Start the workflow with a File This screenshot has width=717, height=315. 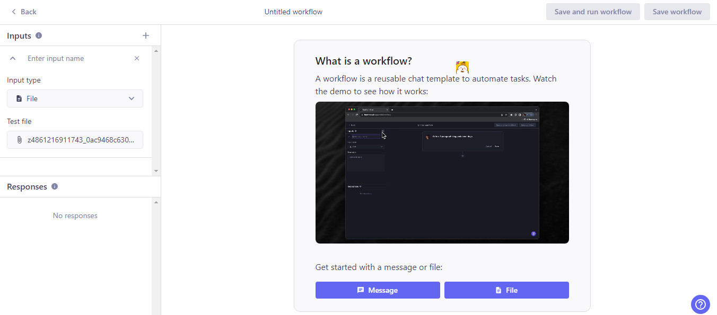[506, 290]
